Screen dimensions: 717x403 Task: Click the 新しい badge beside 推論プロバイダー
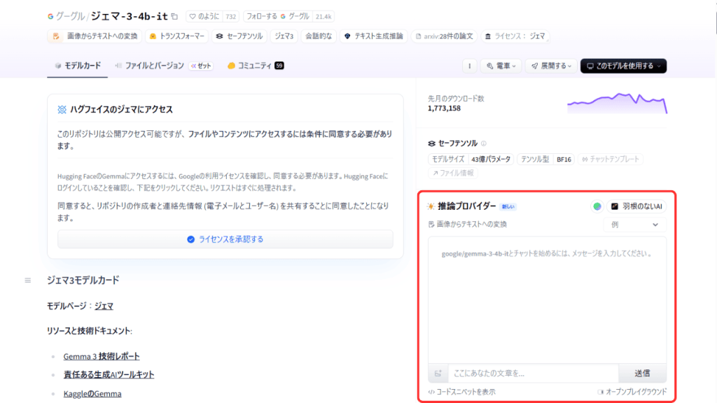click(x=508, y=206)
